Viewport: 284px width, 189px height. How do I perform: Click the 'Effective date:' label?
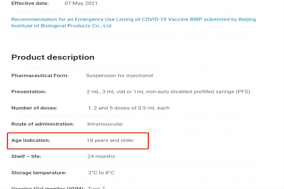pos(30,3)
